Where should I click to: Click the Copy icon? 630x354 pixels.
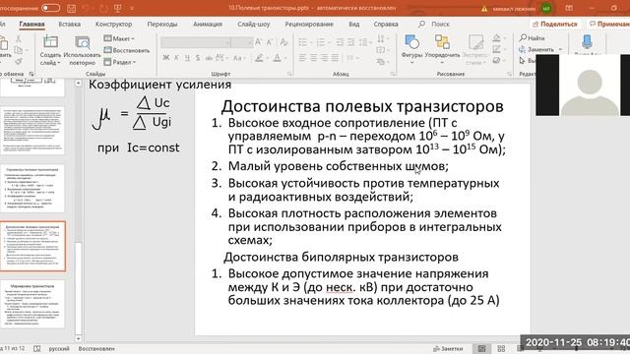pos(18,50)
